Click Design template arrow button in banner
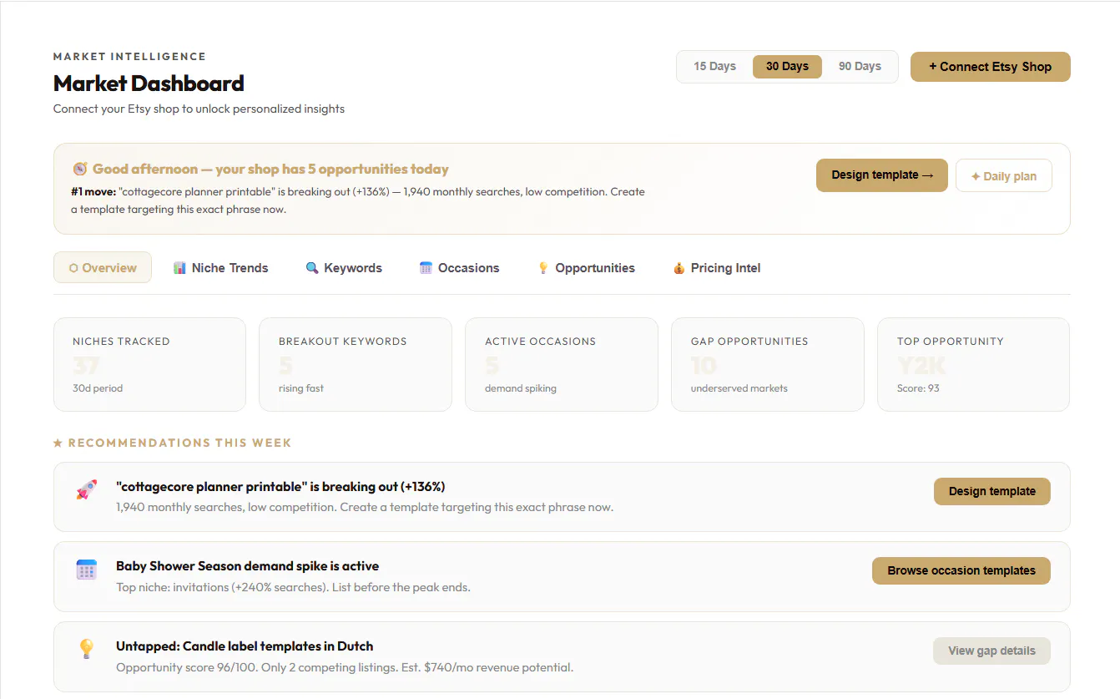Image resolution: width=1120 pixels, height=699 pixels. click(882, 175)
